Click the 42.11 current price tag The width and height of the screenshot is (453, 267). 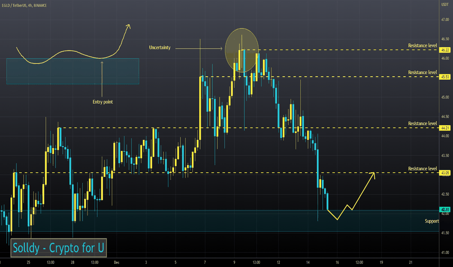click(x=445, y=210)
